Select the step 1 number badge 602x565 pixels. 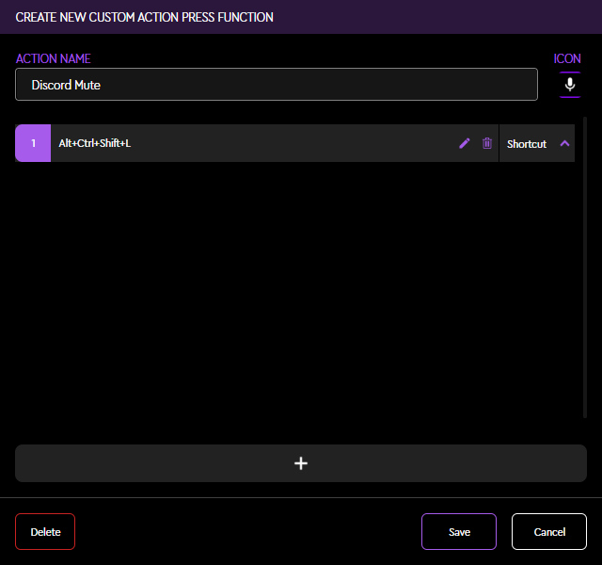coord(33,143)
